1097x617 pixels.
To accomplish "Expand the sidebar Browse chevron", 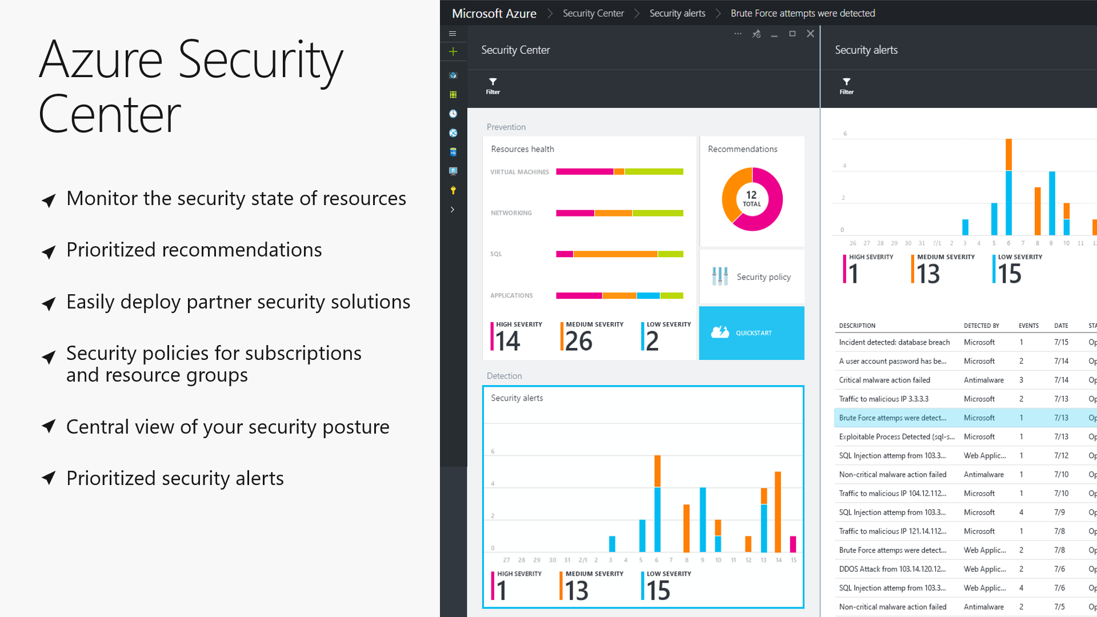I will pos(453,210).
